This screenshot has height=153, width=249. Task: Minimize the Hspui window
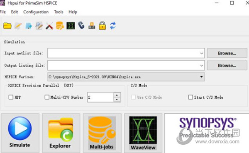(217, 3)
